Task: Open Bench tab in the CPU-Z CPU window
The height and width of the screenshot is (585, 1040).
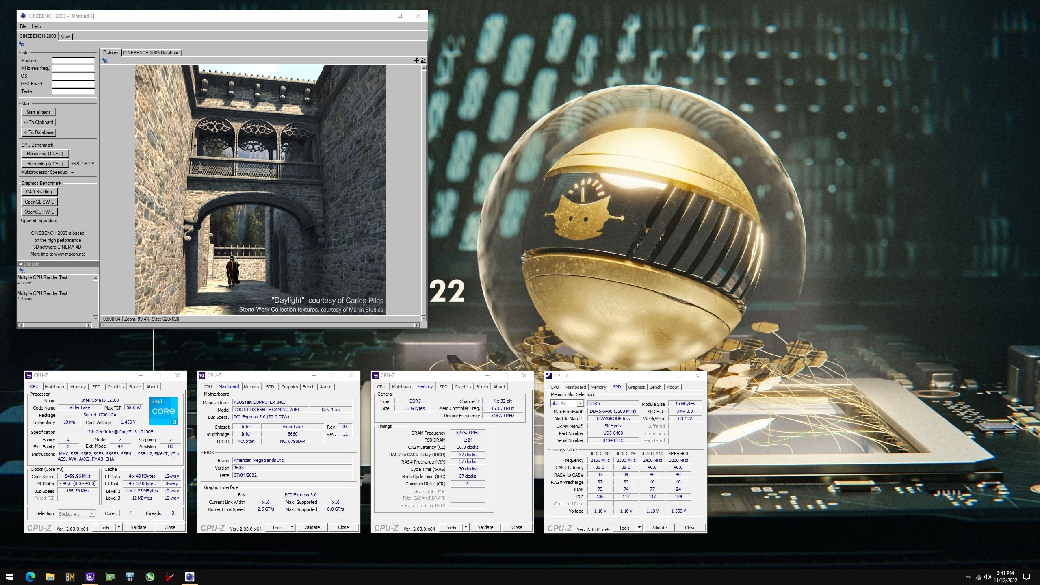Action: coord(135,387)
